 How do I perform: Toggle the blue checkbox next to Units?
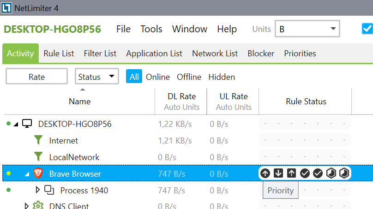tap(367, 29)
